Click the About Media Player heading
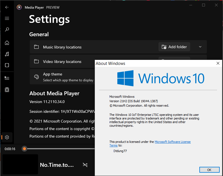Image resolution: width=223 pixels, height=176 pixels. [54, 93]
